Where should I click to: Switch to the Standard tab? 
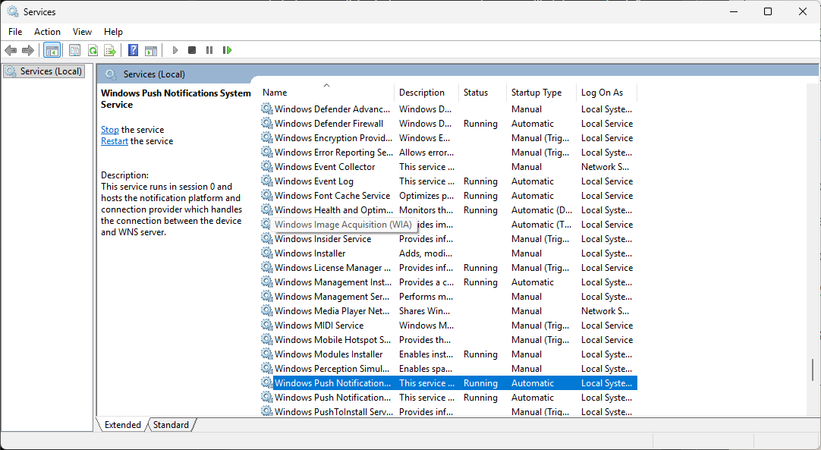tap(171, 425)
